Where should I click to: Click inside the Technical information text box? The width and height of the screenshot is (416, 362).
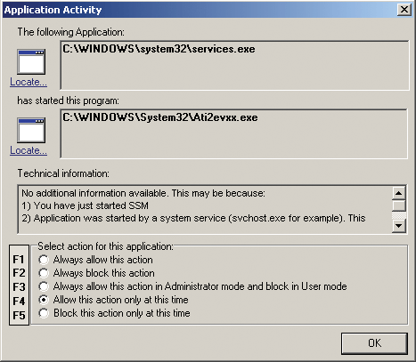pos(205,209)
